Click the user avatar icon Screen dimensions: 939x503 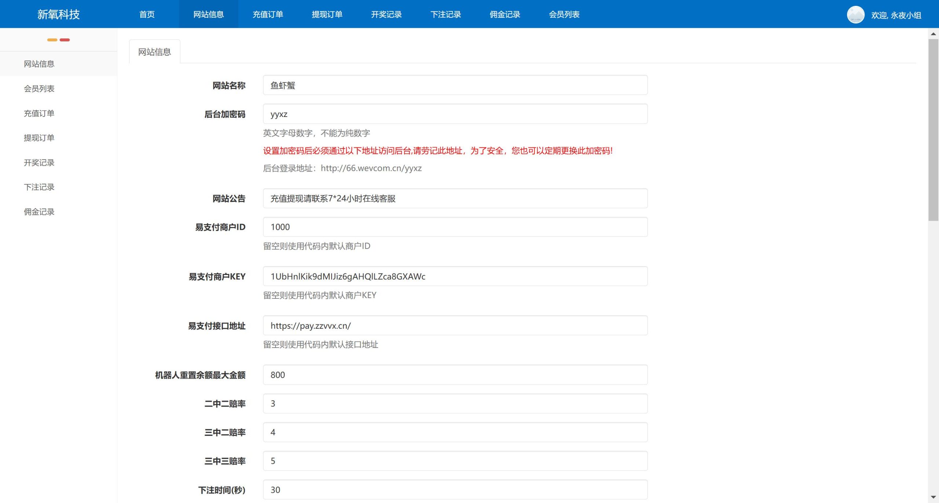pyautogui.click(x=855, y=15)
